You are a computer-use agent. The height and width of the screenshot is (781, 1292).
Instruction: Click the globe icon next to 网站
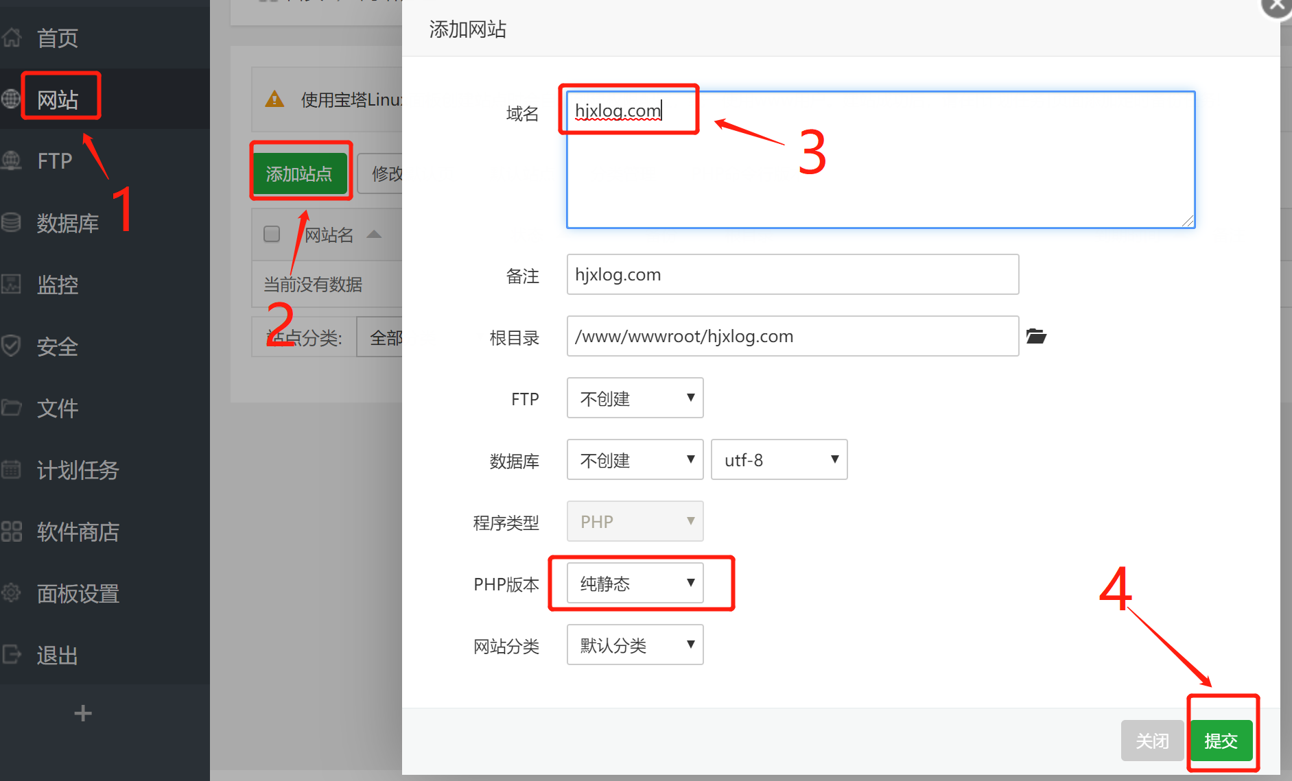tap(11, 99)
